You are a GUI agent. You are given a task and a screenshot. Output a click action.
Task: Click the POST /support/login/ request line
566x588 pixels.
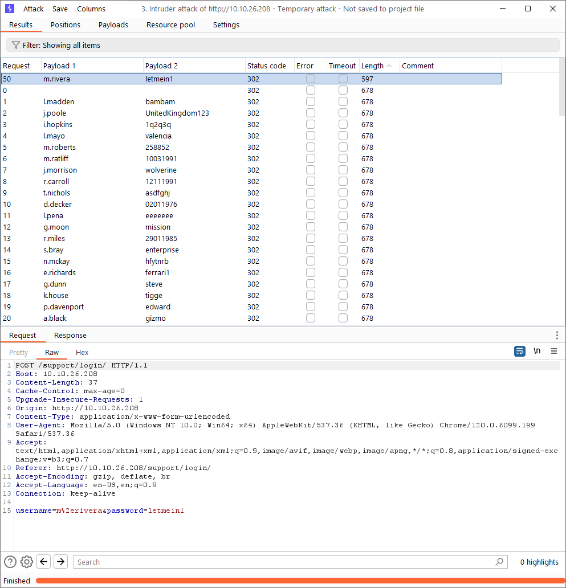(x=82, y=365)
